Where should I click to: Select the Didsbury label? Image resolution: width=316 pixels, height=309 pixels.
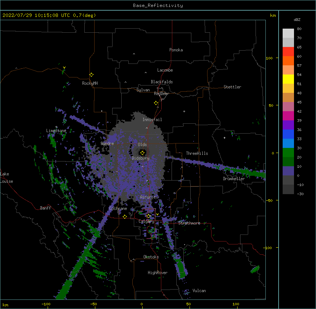click(x=141, y=158)
